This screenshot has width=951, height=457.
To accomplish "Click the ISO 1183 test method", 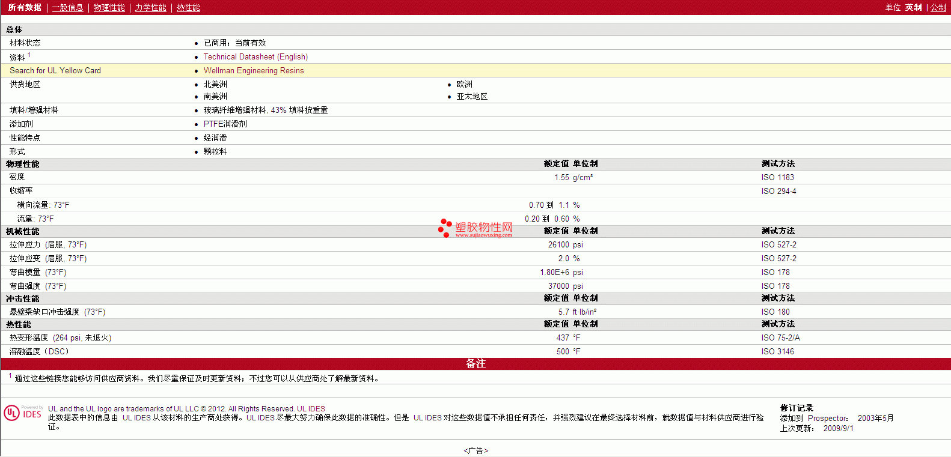I will pyautogui.click(x=777, y=177).
